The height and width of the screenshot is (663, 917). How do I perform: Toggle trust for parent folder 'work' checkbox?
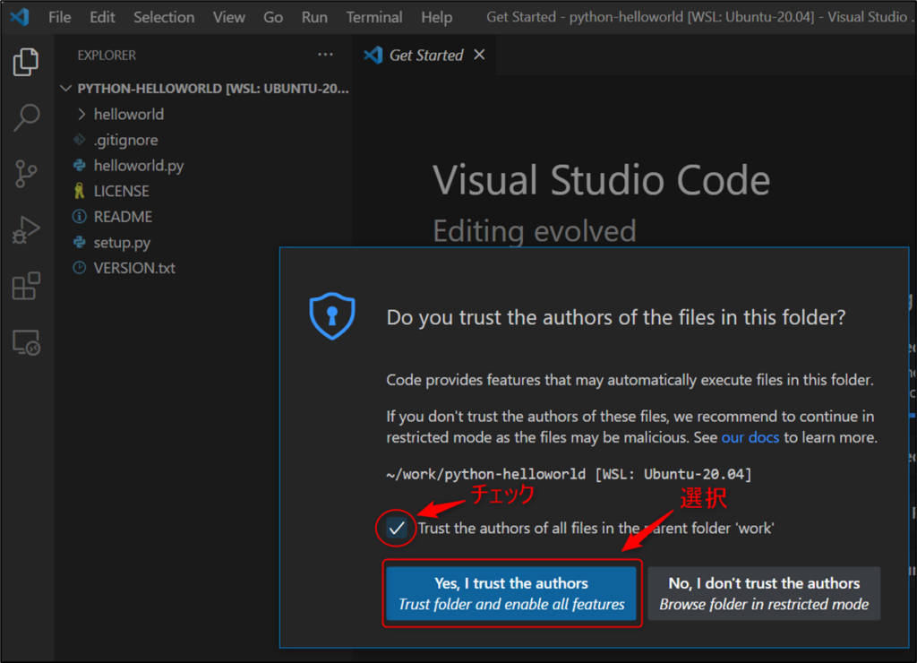[x=397, y=529]
